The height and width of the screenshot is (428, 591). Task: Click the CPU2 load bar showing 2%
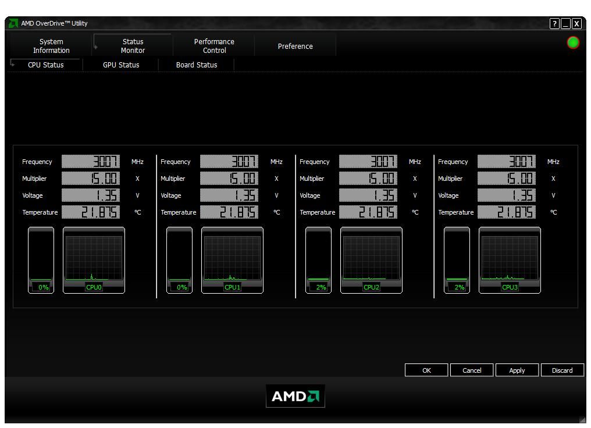coord(318,259)
